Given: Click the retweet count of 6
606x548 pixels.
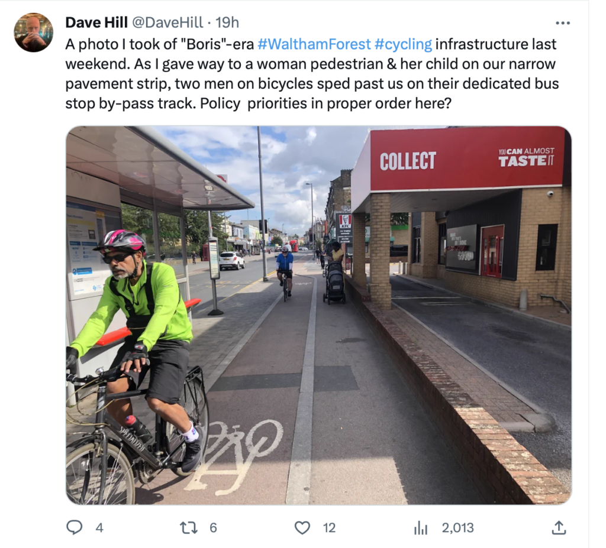Looking at the screenshot, I should [x=213, y=528].
